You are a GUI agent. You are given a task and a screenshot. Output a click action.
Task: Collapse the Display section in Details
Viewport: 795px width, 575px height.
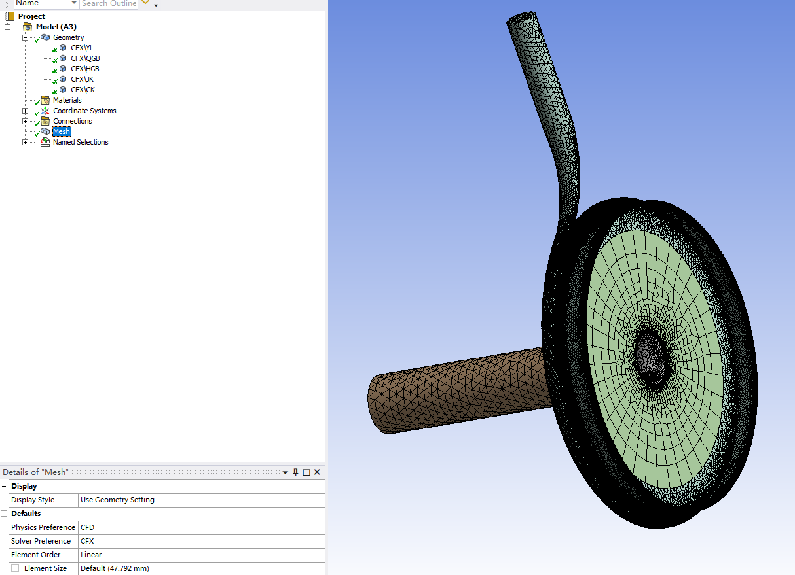5,486
